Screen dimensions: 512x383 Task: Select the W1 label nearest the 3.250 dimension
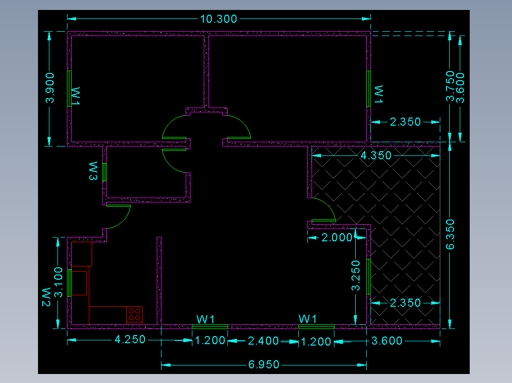coord(308,319)
